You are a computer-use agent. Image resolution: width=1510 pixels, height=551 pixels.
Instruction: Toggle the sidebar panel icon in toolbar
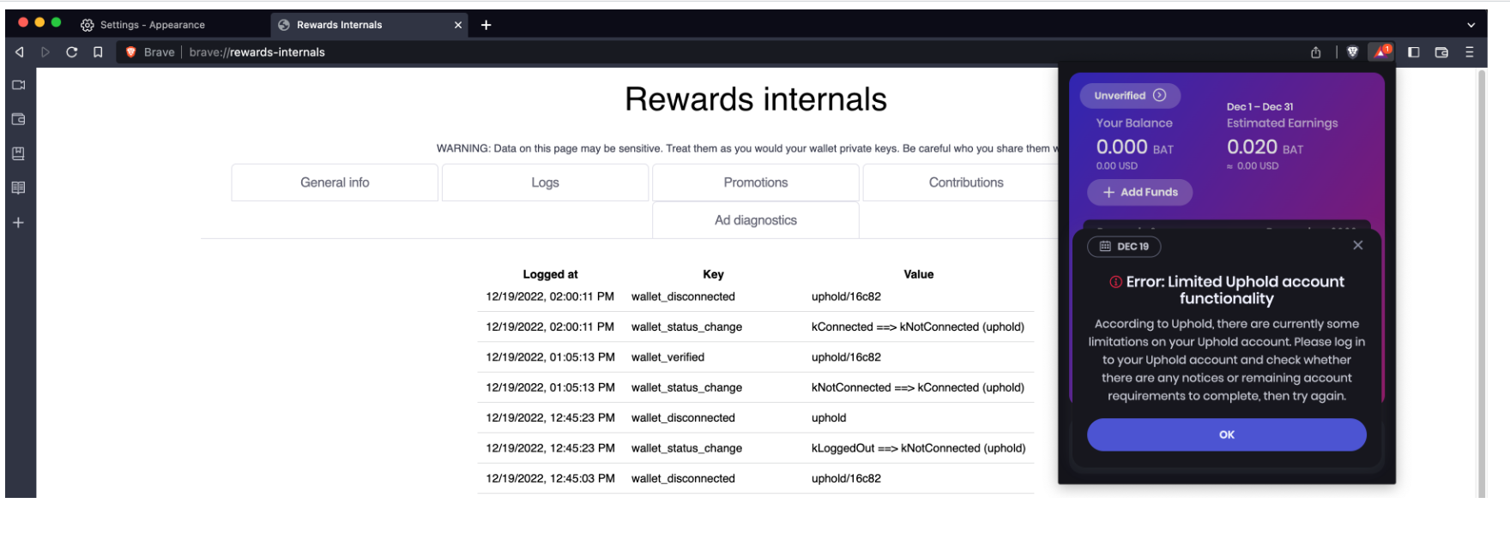(1414, 52)
